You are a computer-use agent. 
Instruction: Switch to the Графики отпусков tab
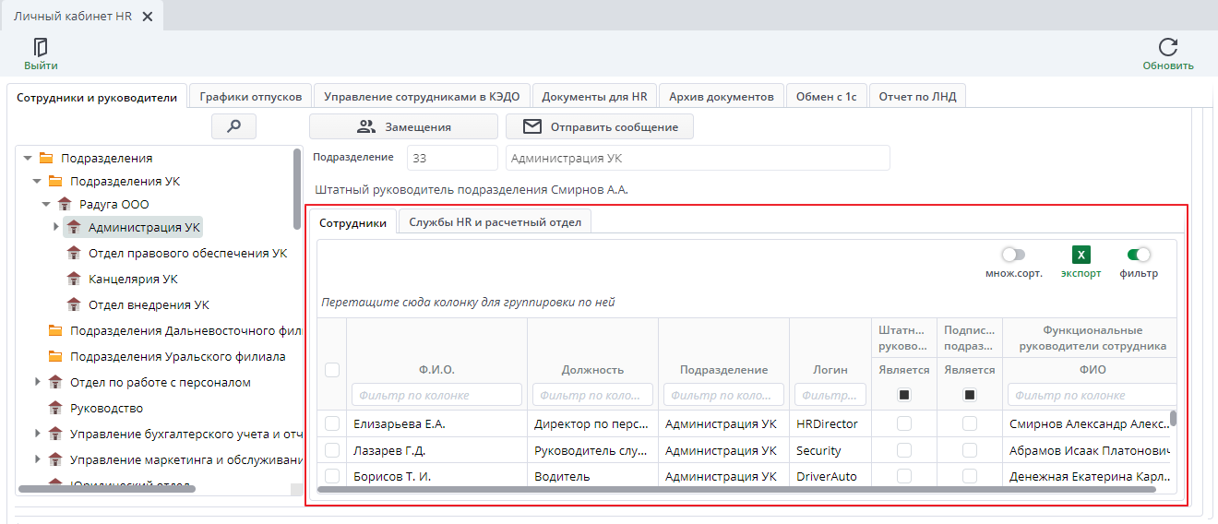pyautogui.click(x=250, y=97)
